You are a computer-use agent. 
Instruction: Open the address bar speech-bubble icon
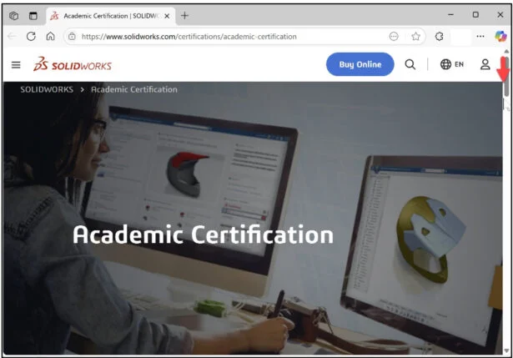(x=394, y=37)
